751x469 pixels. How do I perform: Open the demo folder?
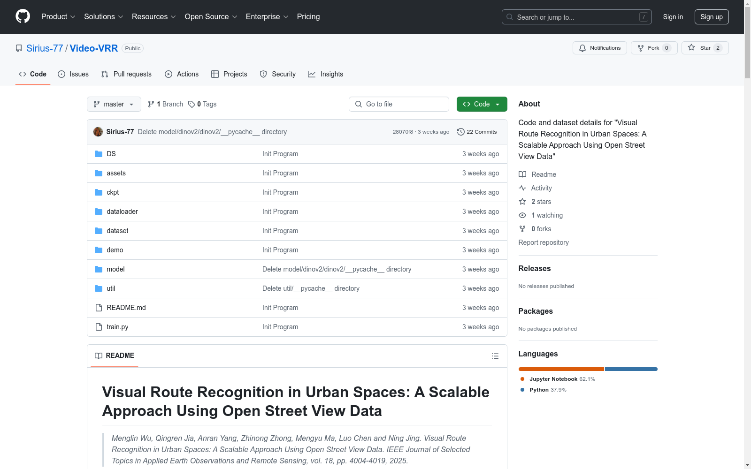(115, 250)
